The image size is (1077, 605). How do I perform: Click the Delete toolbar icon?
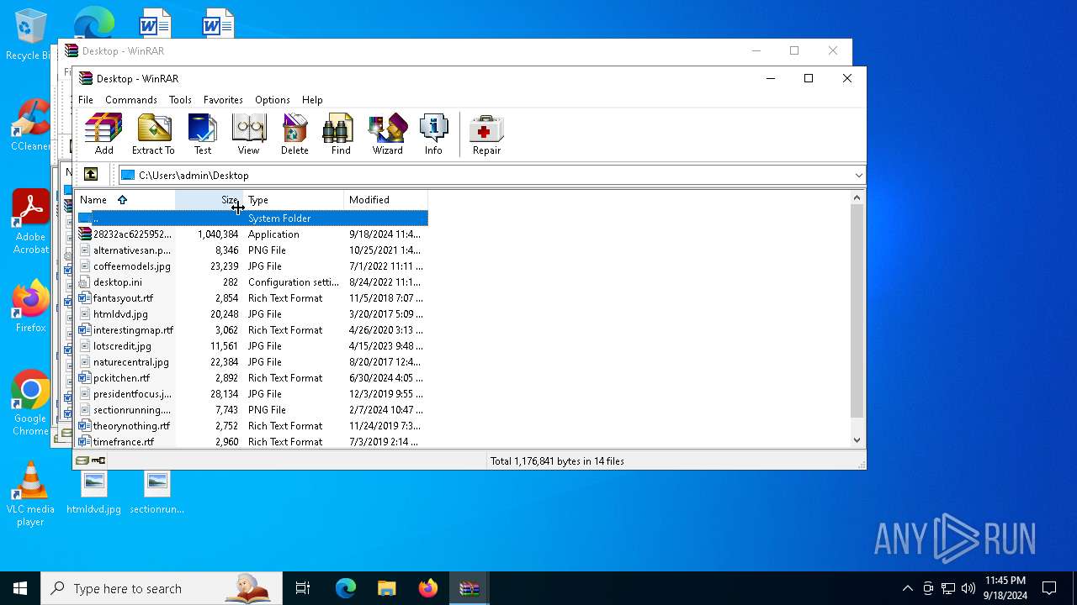[x=294, y=134]
